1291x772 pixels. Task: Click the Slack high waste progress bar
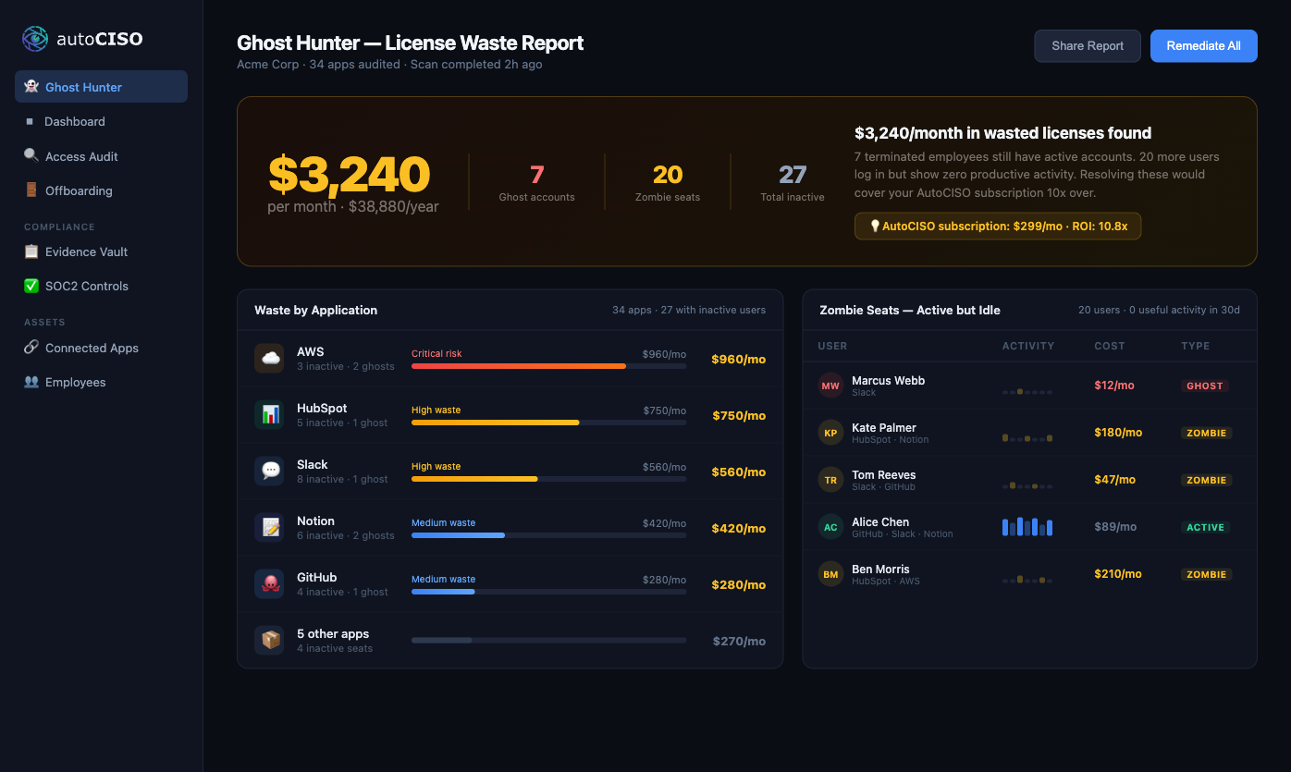tap(548, 479)
